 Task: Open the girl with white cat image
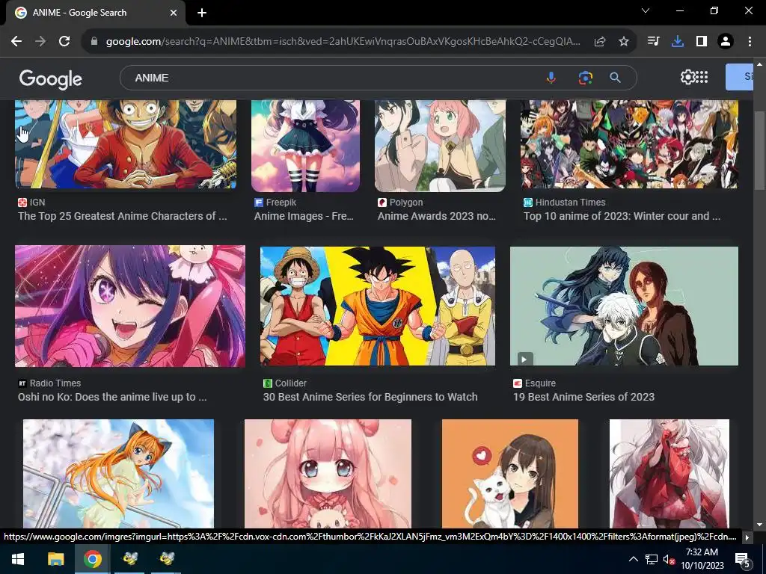[510, 473]
